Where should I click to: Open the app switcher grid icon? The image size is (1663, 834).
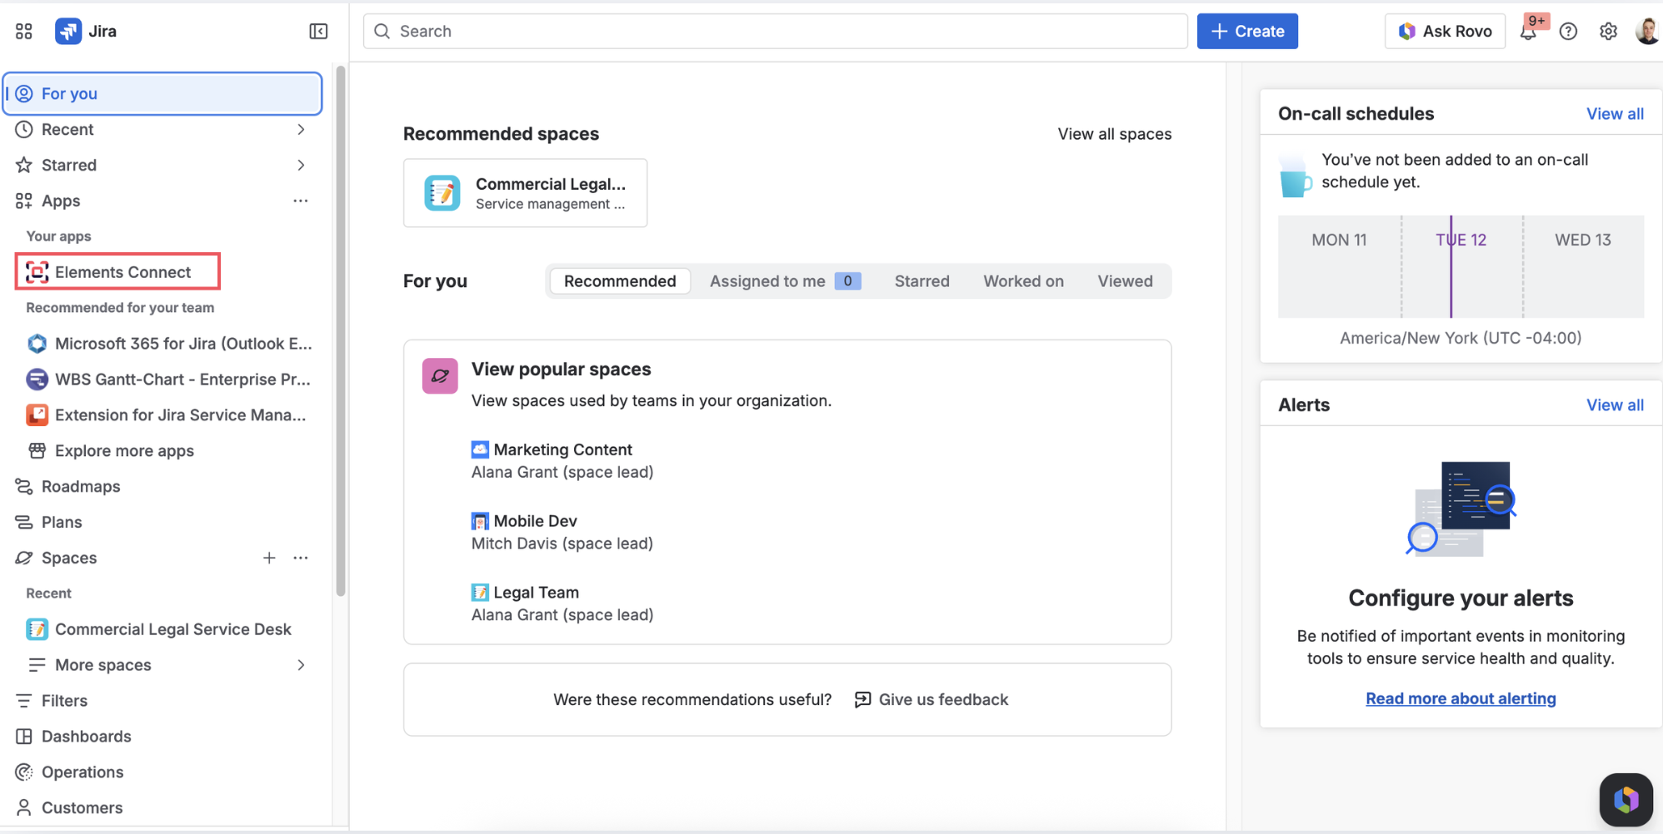coord(24,32)
